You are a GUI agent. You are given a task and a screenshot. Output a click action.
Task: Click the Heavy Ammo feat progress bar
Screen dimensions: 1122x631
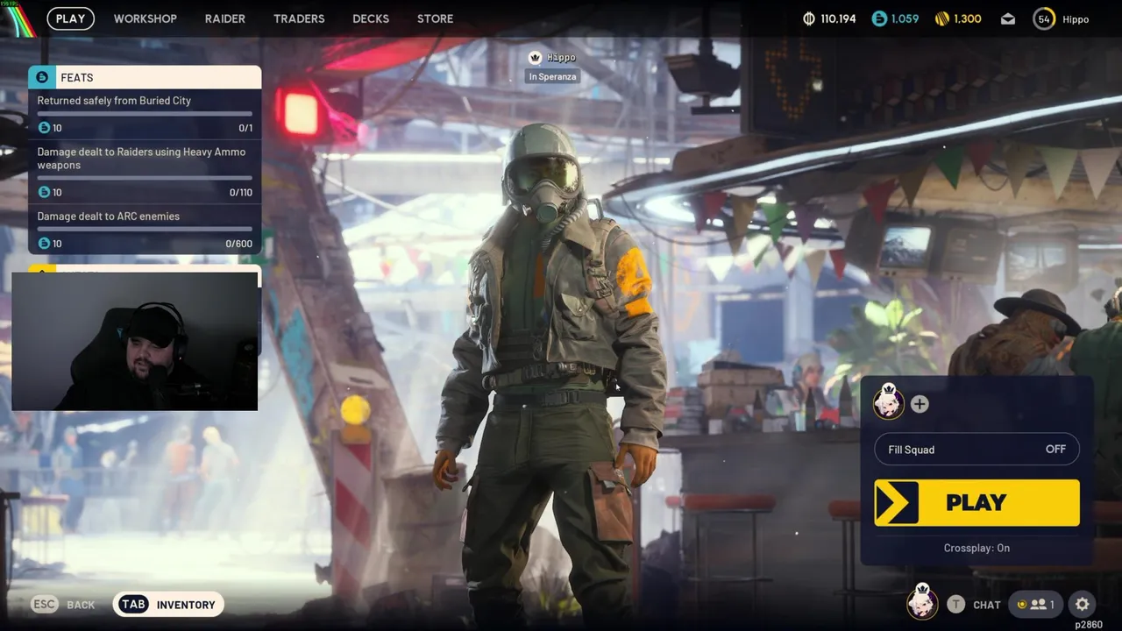coord(145,178)
